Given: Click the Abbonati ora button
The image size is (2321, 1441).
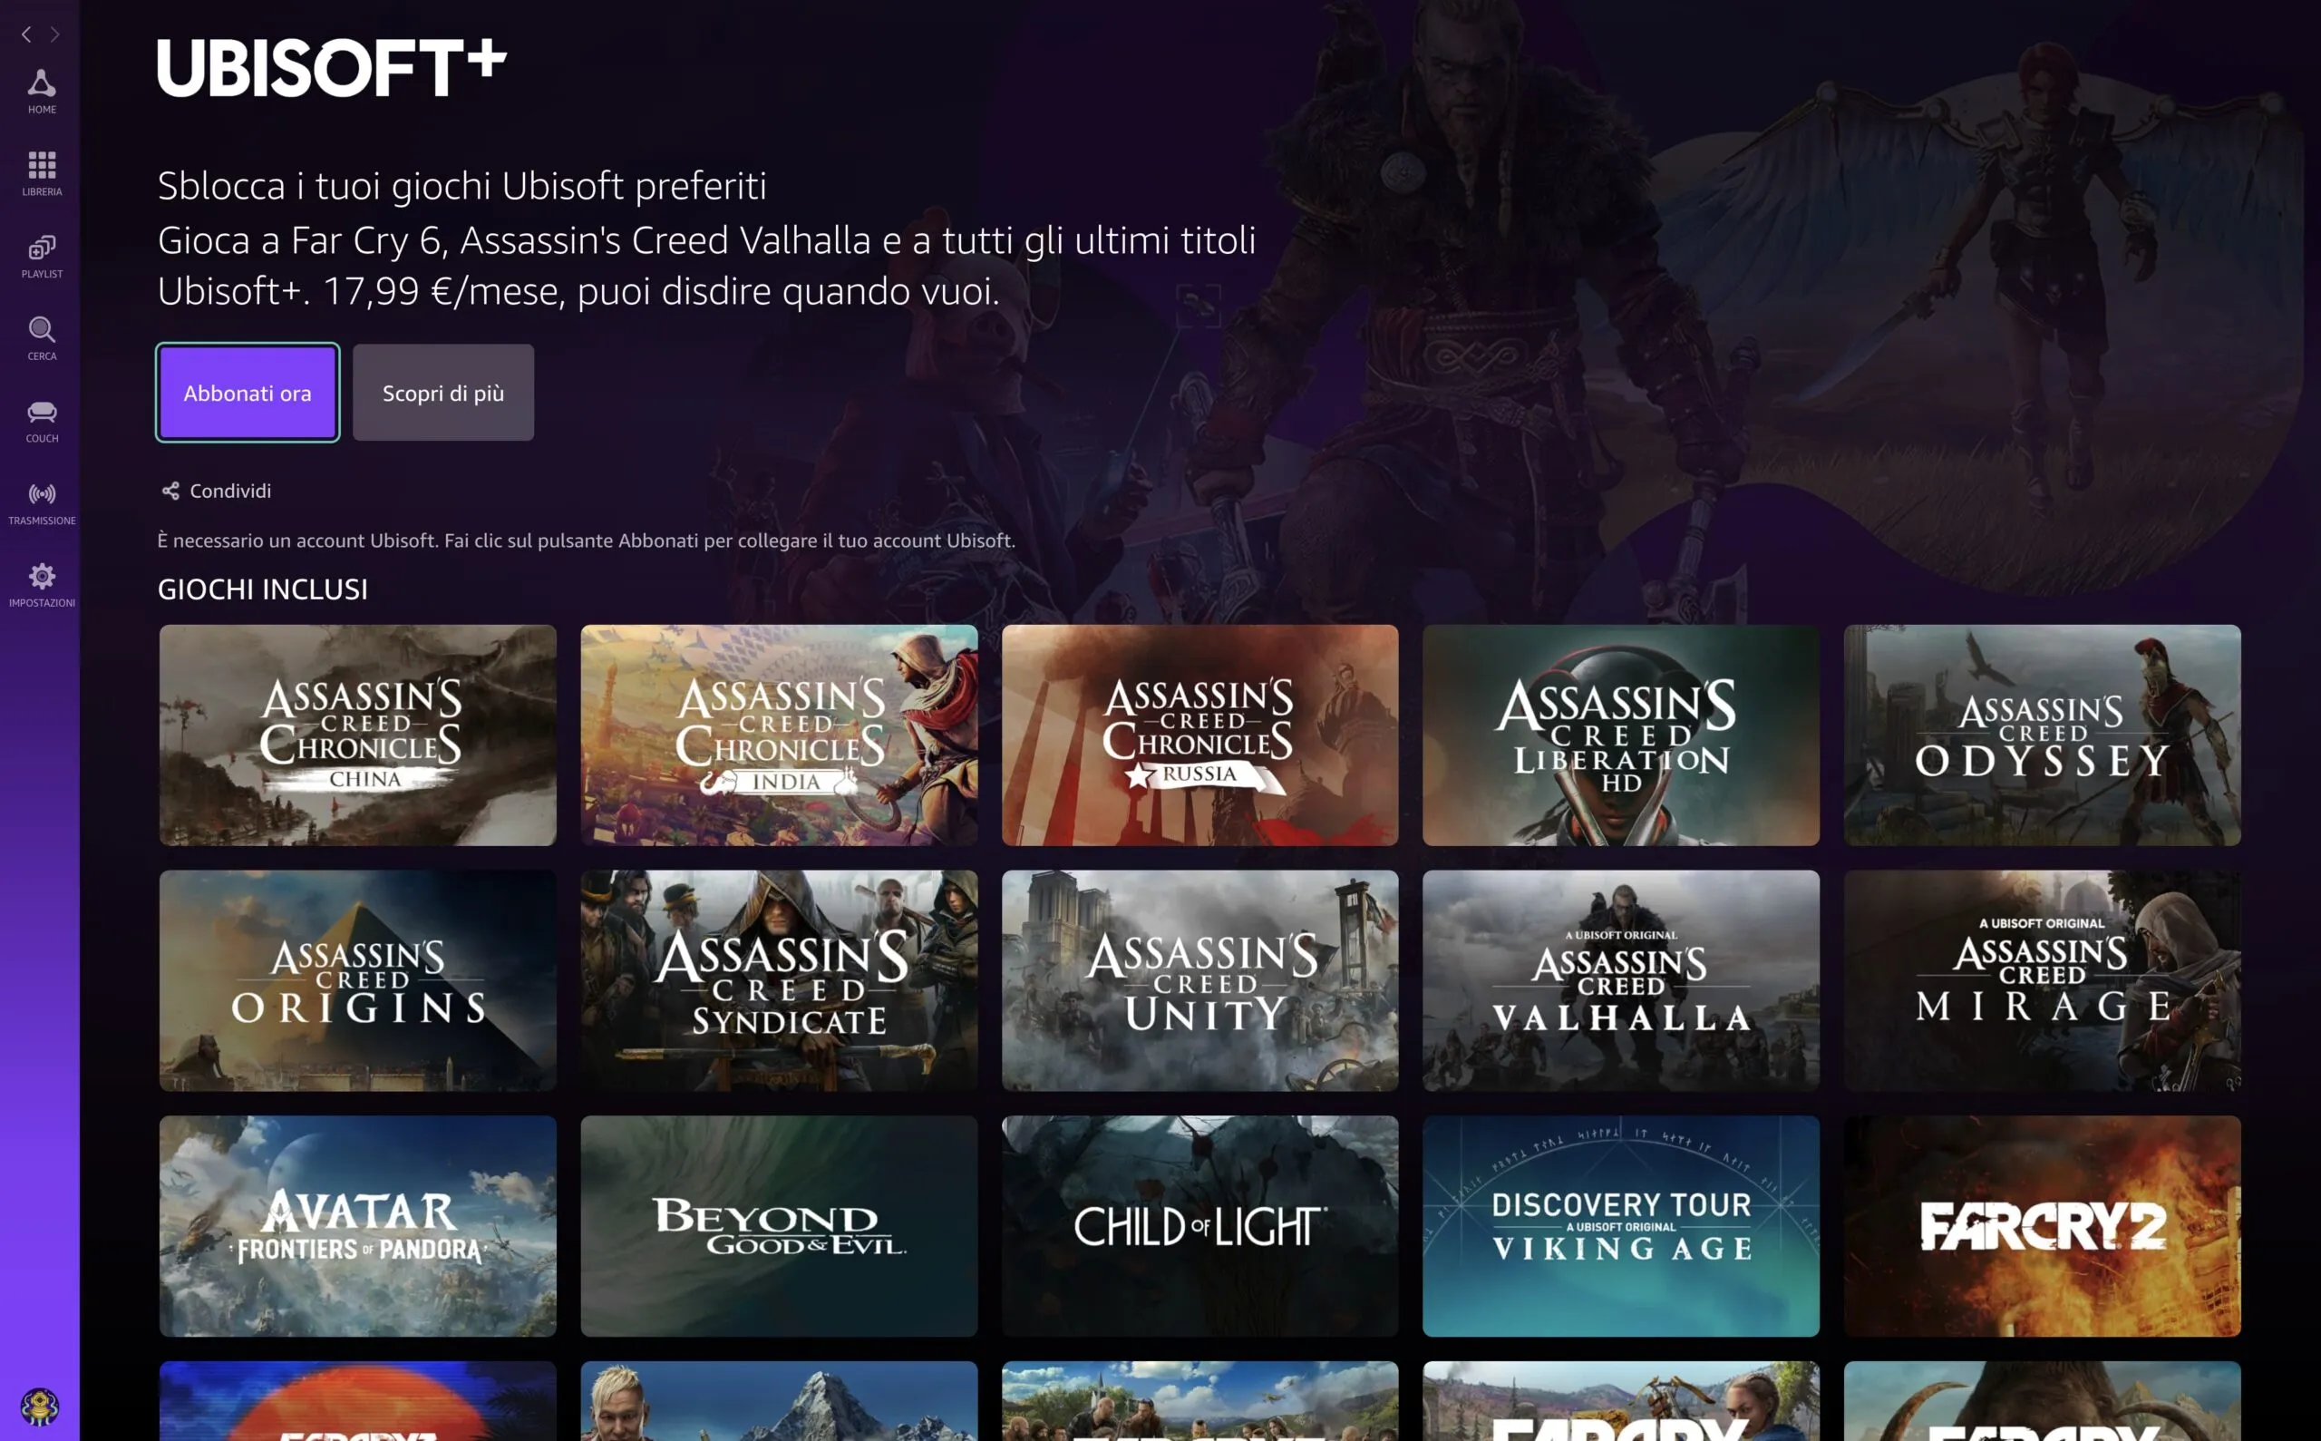Looking at the screenshot, I should (247, 392).
